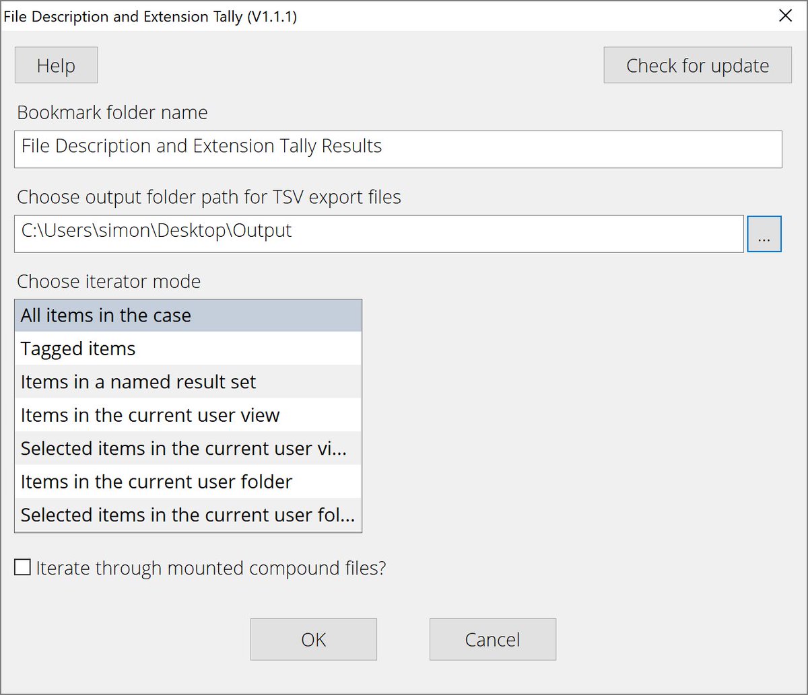Image resolution: width=808 pixels, height=695 pixels.
Task: Select "Items in a named result set"
Action: 137,381
